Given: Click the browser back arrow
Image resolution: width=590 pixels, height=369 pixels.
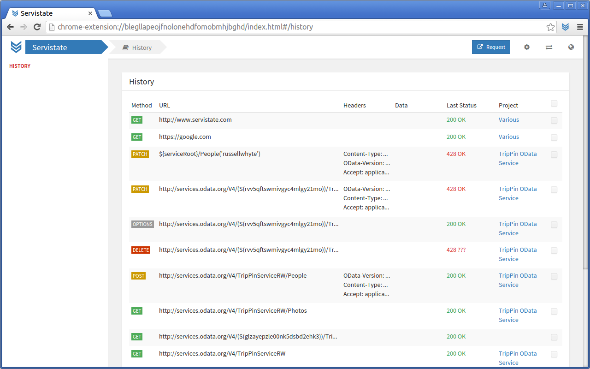Looking at the screenshot, I should pyautogui.click(x=11, y=27).
